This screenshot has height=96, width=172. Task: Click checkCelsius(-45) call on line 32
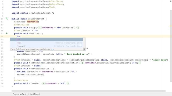pos(65,72)
